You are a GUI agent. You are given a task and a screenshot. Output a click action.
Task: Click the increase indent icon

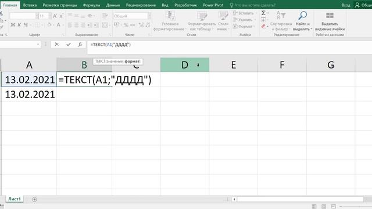(x=96, y=25)
